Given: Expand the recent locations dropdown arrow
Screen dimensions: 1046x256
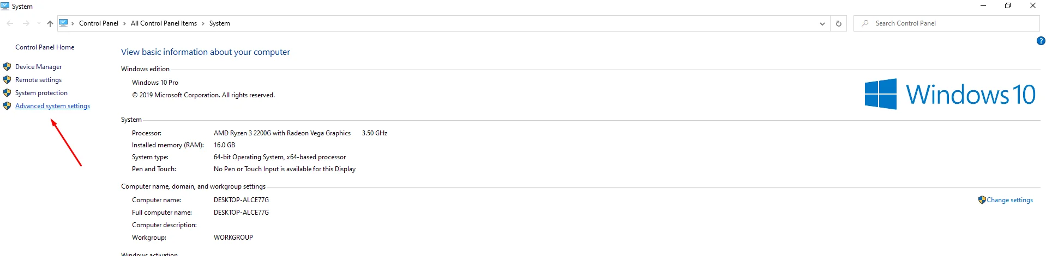Looking at the screenshot, I should pos(39,23).
